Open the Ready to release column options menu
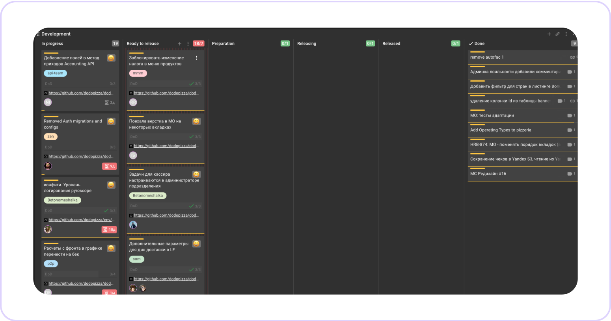This screenshot has height=321, width=611. [x=188, y=44]
